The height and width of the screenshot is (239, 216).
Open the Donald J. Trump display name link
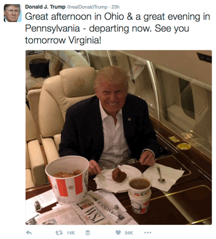click(45, 7)
